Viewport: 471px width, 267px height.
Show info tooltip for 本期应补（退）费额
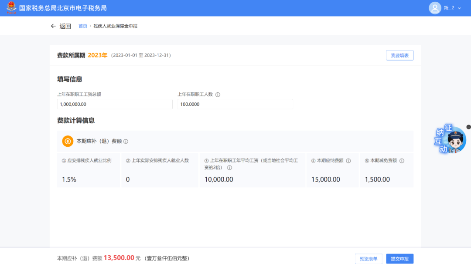(126, 141)
